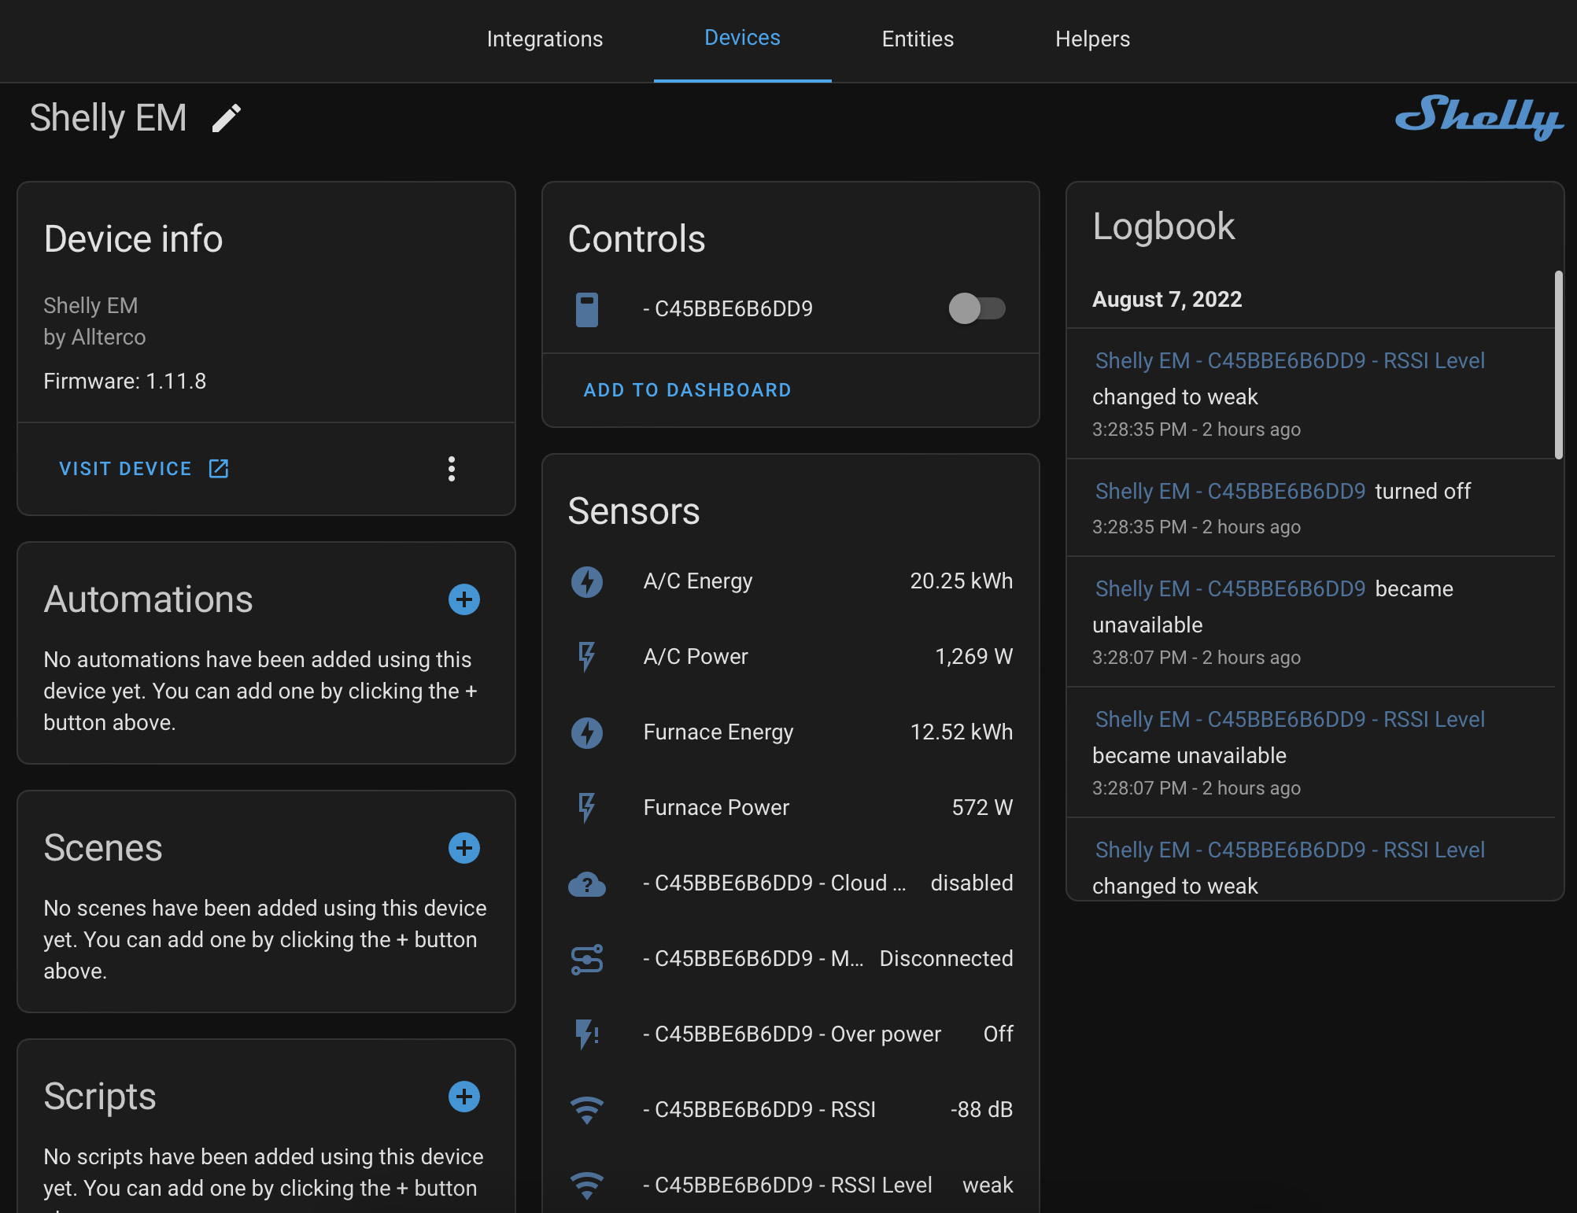Open the Cloud disabled sensor row

pos(791,883)
